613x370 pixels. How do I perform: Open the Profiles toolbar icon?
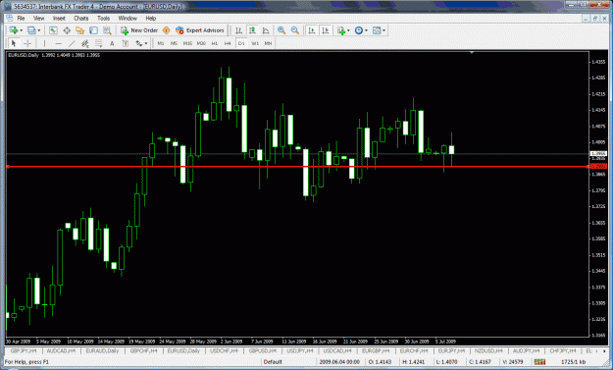pyautogui.click(x=31, y=30)
